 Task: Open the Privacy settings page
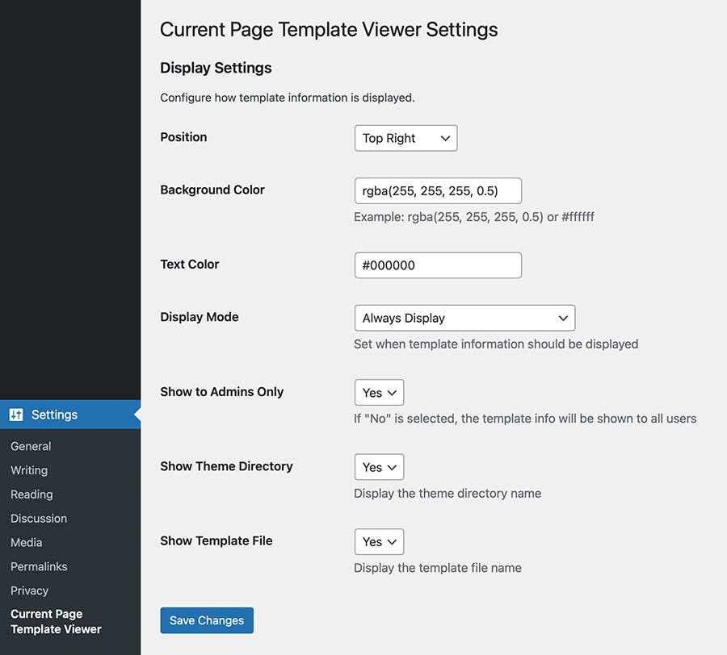tap(30, 590)
